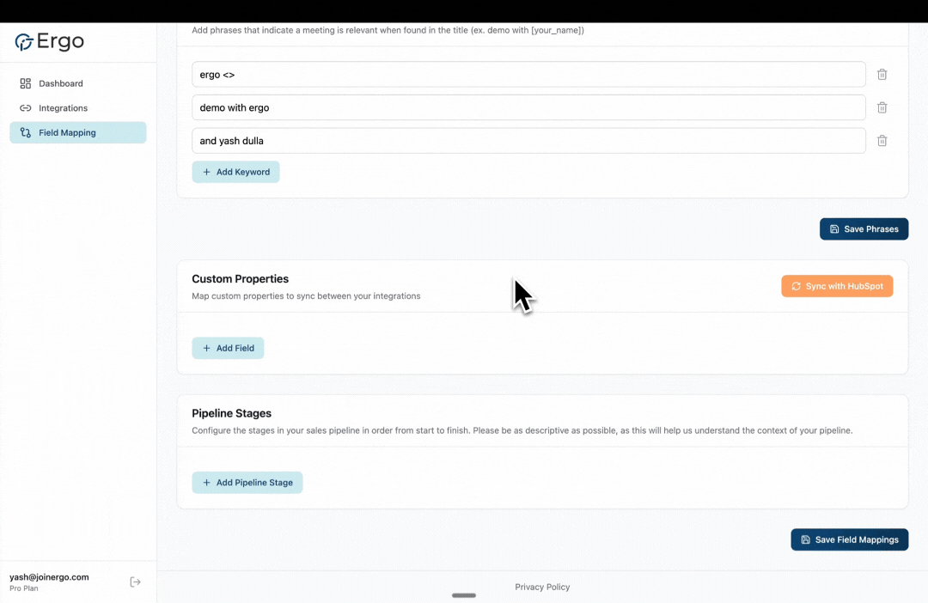Open the Privacy Policy link
Screen dimensions: 928x603
tap(542, 588)
